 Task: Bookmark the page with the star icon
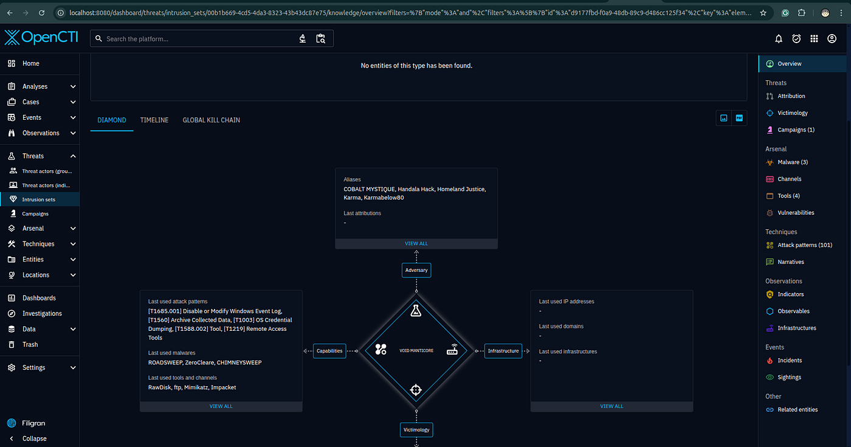pos(763,12)
